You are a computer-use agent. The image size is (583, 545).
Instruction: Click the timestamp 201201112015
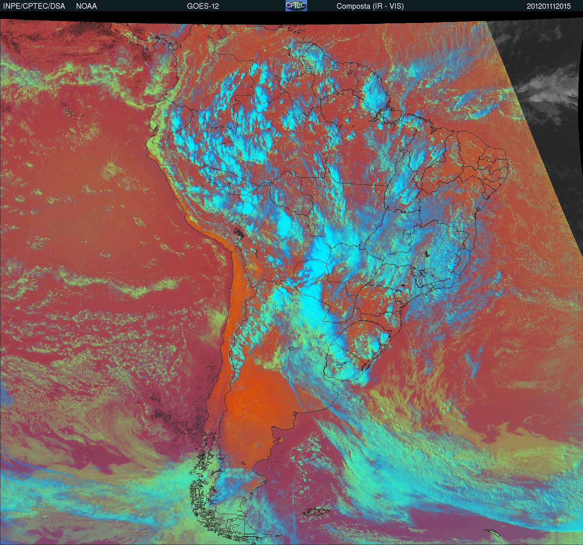(x=549, y=6)
